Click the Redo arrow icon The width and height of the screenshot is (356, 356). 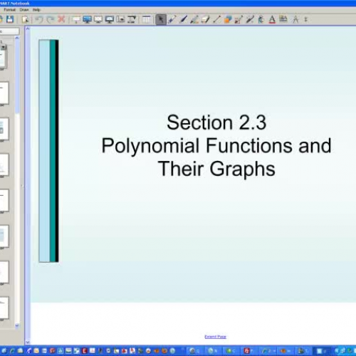50,19
